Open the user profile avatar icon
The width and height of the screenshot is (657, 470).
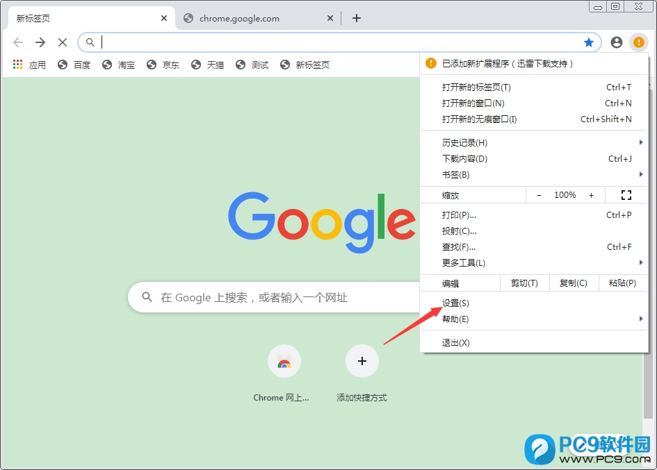(x=617, y=42)
